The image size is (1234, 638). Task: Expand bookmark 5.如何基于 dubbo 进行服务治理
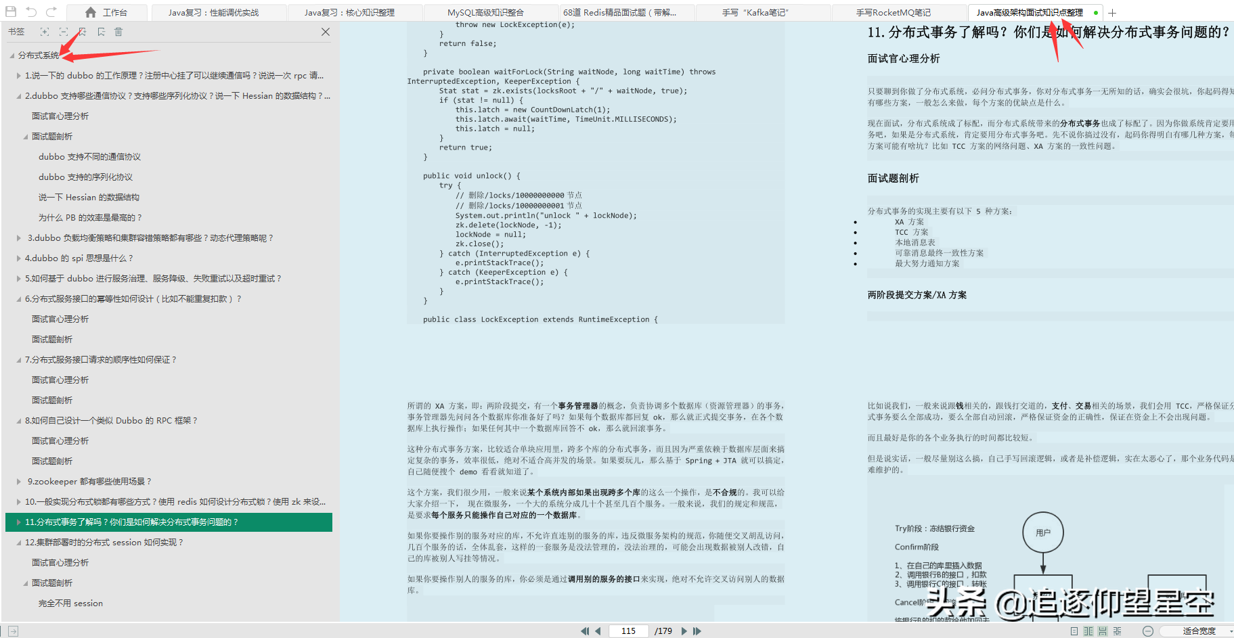tap(19, 279)
